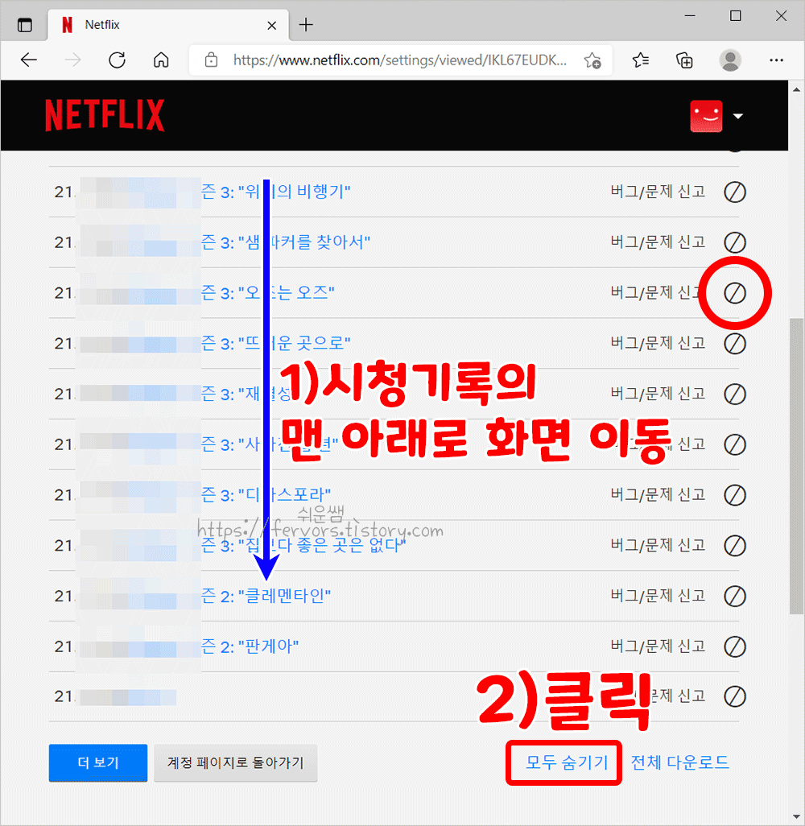Open the favorites list
The height and width of the screenshot is (826, 805).
point(640,60)
